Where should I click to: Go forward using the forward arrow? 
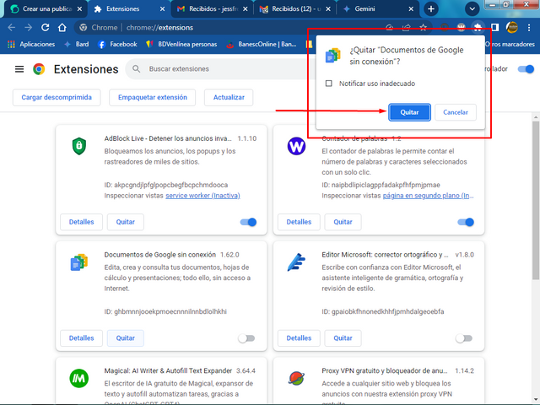click(x=28, y=28)
